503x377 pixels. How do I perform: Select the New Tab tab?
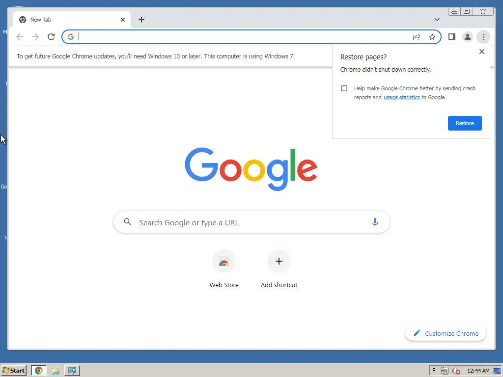coord(72,20)
